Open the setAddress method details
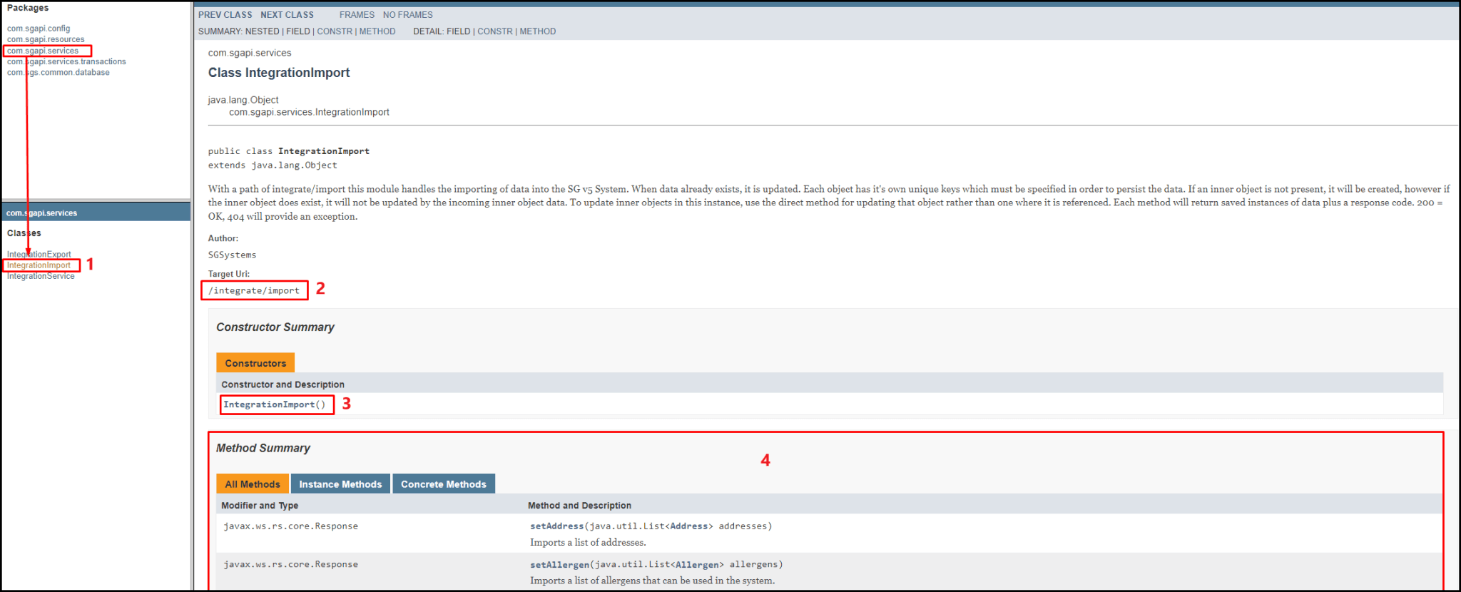This screenshot has height=592, width=1461. [556, 526]
